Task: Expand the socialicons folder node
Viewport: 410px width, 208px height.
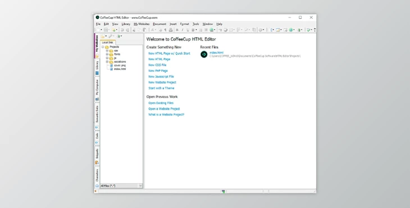Action: pyautogui.click(x=107, y=62)
